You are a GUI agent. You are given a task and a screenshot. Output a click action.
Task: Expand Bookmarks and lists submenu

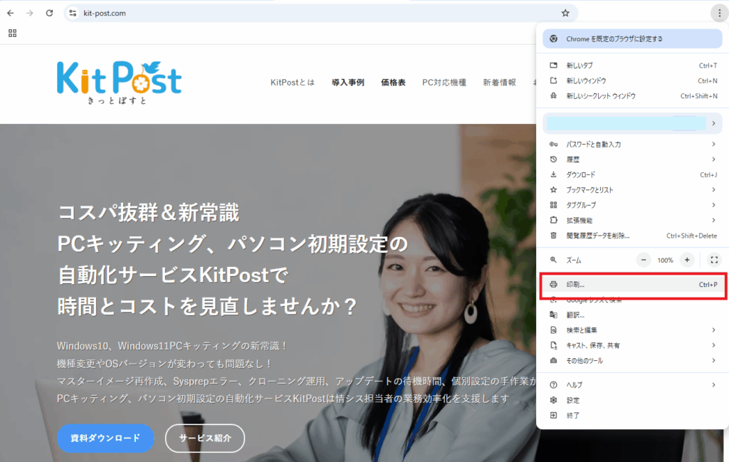click(x=632, y=189)
